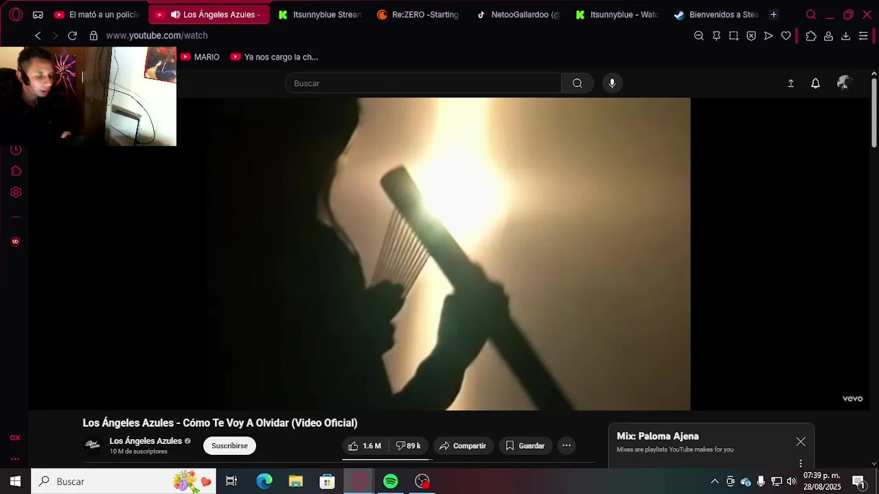Image resolution: width=879 pixels, height=494 pixels.
Task: Click the site security padlock icon
Action: pos(94,36)
